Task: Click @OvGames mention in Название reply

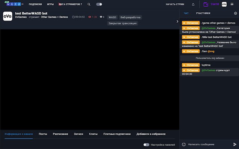Action: tap(208, 42)
